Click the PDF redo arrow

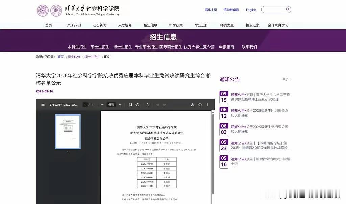pos(165,105)
